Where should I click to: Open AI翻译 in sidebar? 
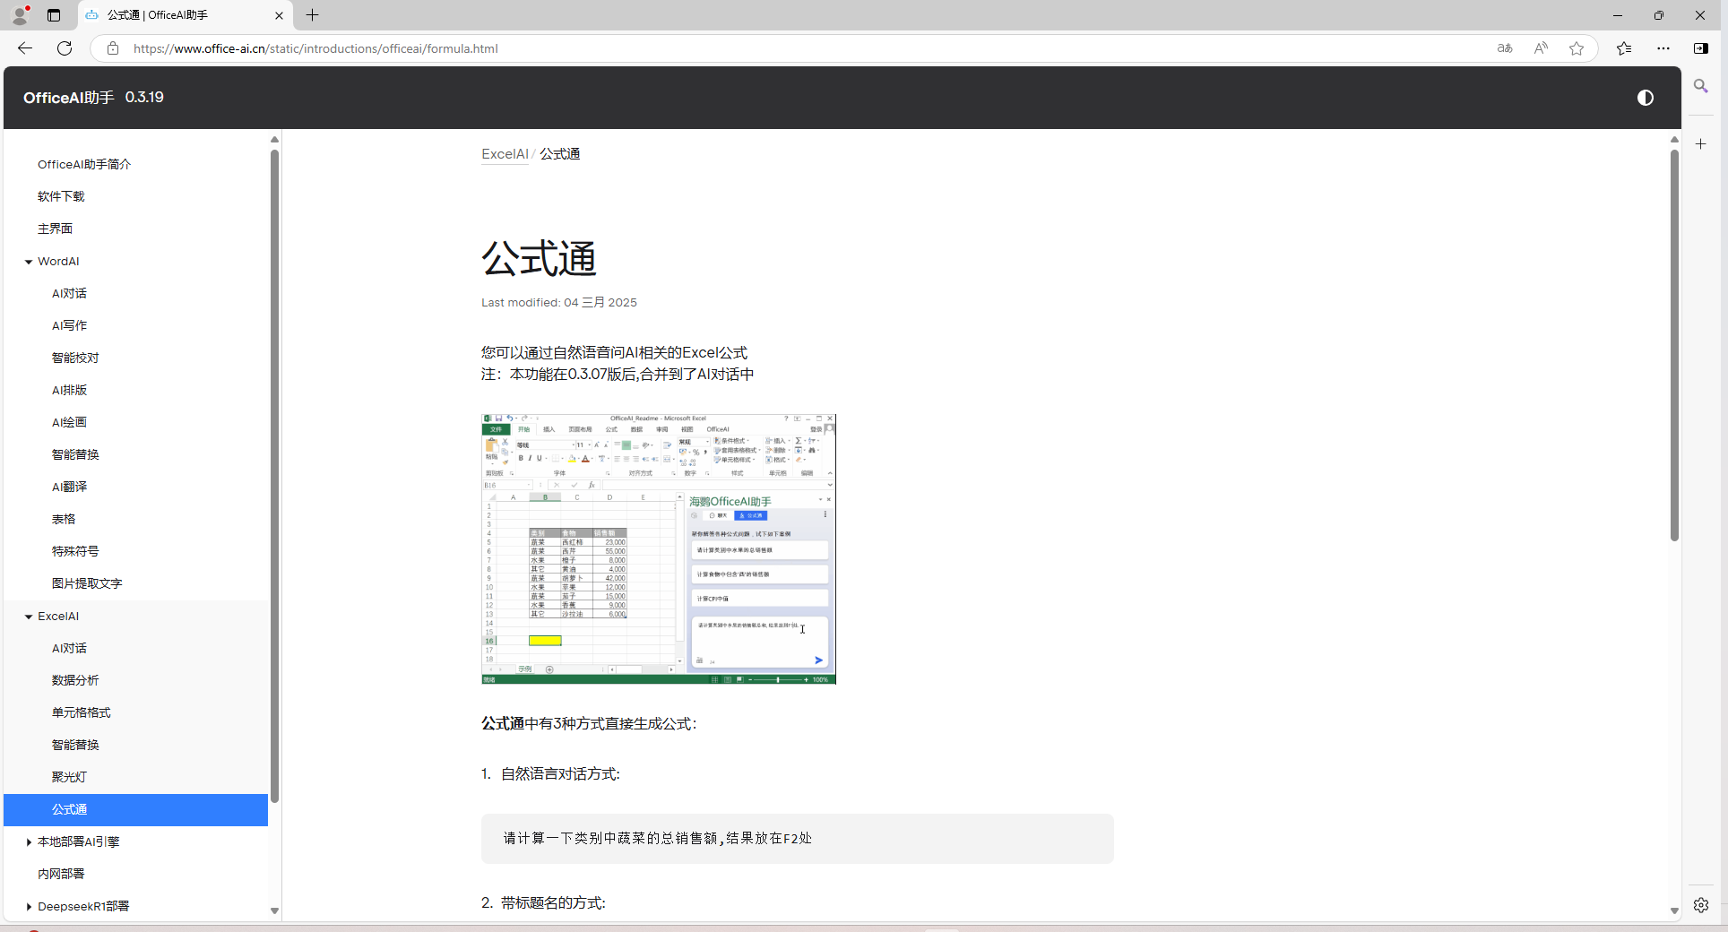tap(69, 488)
